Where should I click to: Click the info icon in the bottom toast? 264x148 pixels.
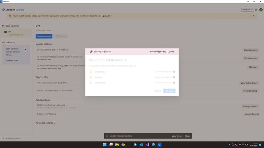tap(107, 136)
